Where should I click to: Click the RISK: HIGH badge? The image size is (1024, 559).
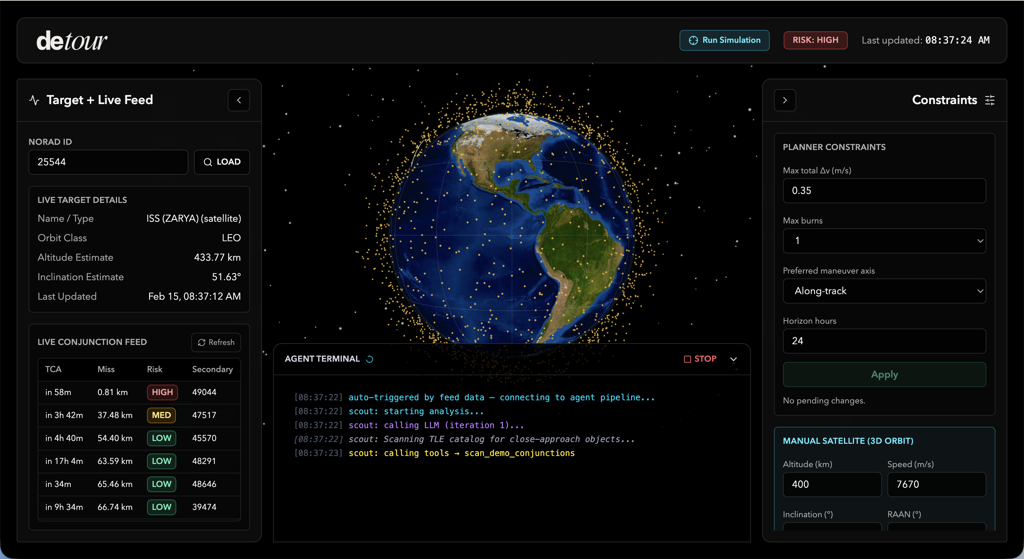coord(815,40)
